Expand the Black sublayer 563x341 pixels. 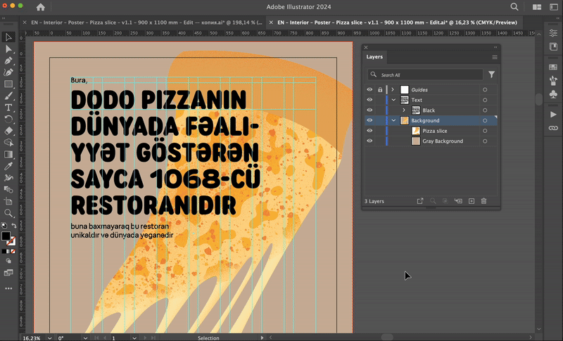[x=404, y=110]
